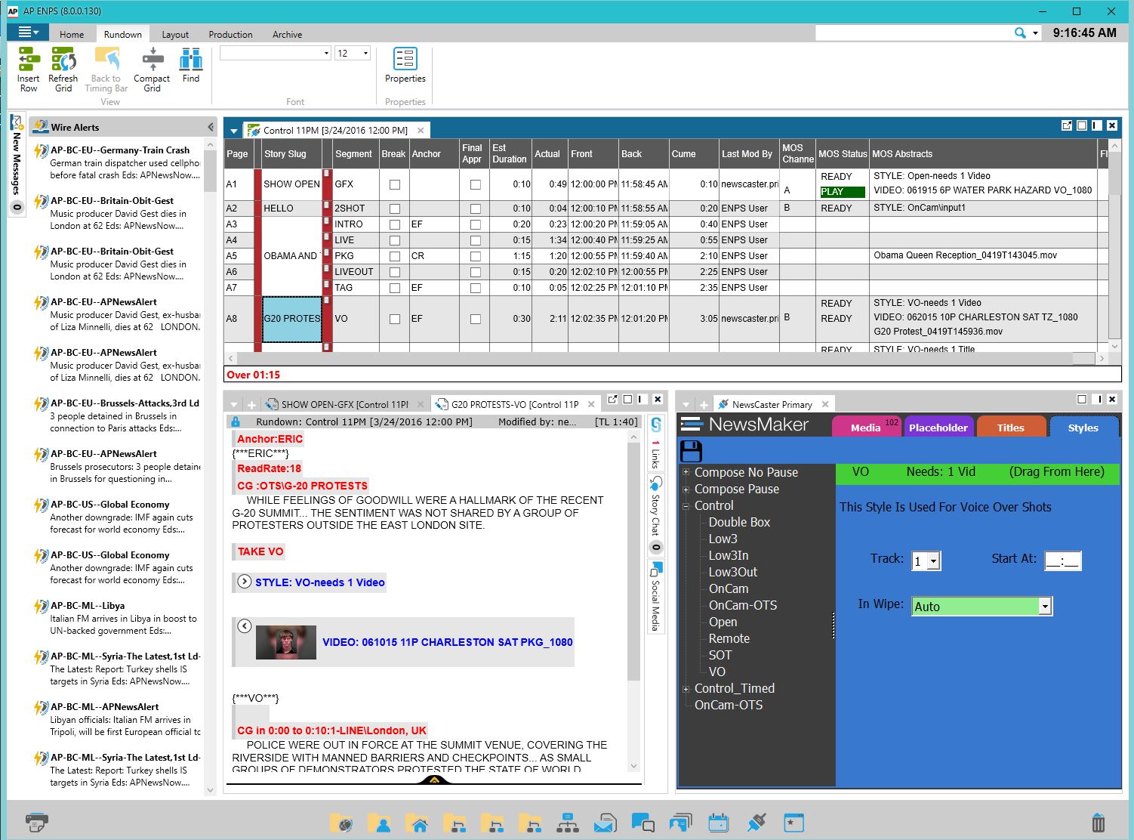Expand the Control_Timed tree node
Viewport: 1134px width, 840px height.
[686, 689]
